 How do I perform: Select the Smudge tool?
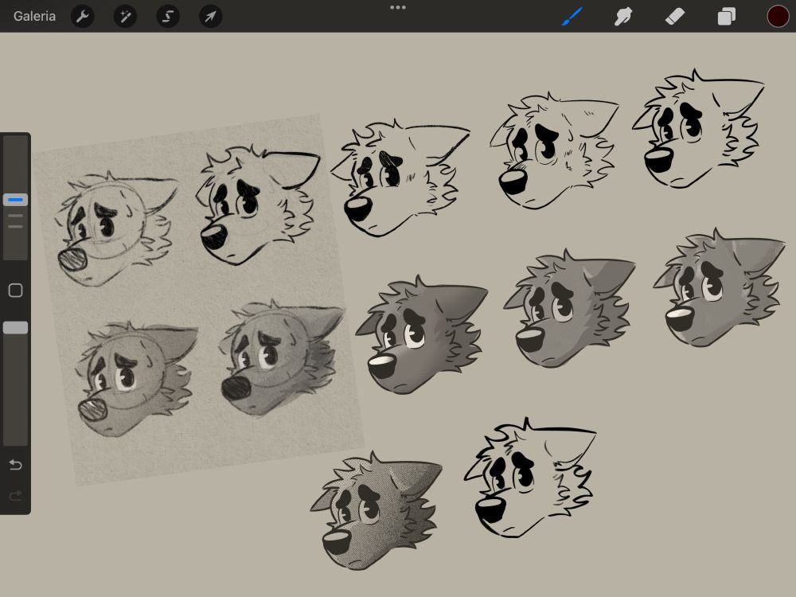click(623, 16)
